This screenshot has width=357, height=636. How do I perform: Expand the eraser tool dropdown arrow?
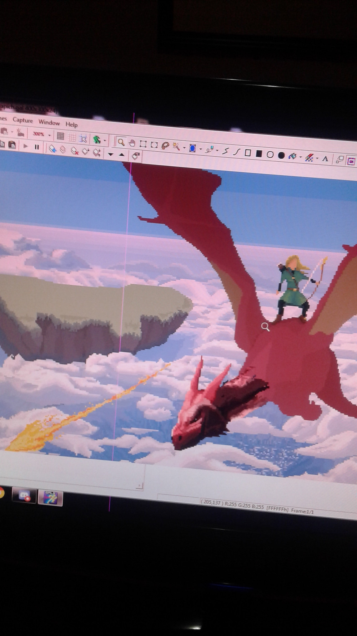point(317,158)
